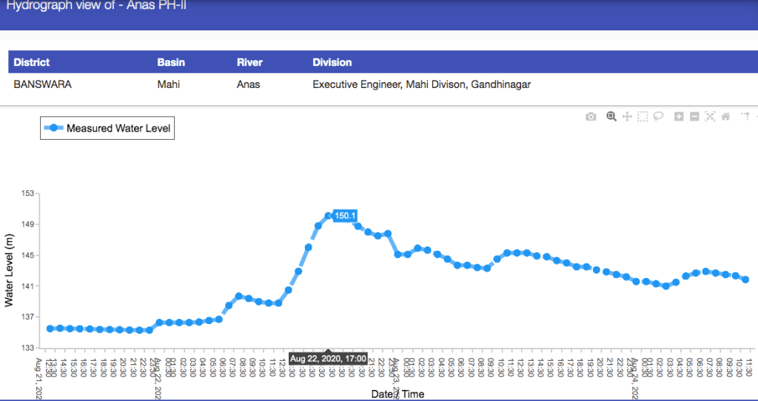
Task: Click the Zoom Out minus icon
Action: [694, 116]
